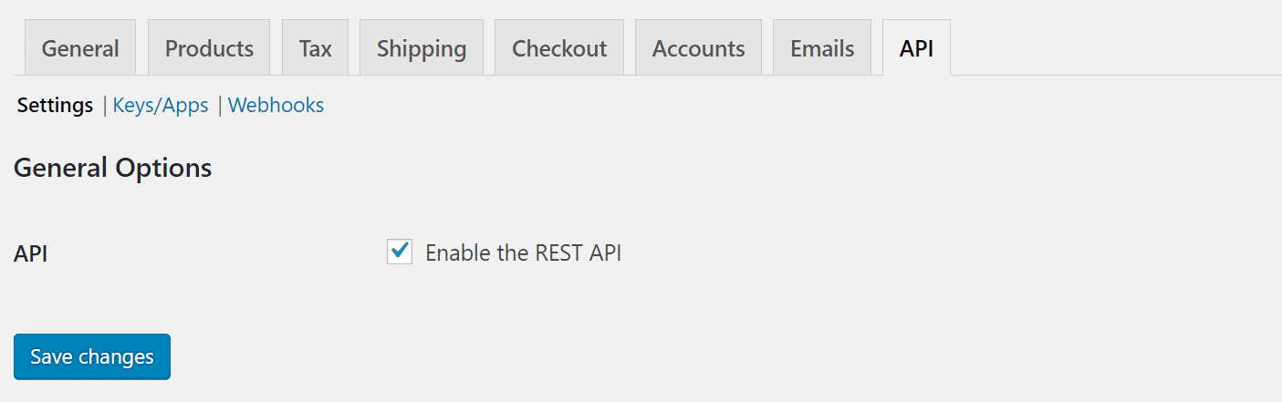Click the separator before the Webhooks link
Screen dimensions: 1282x402
(x=220, y=106)
